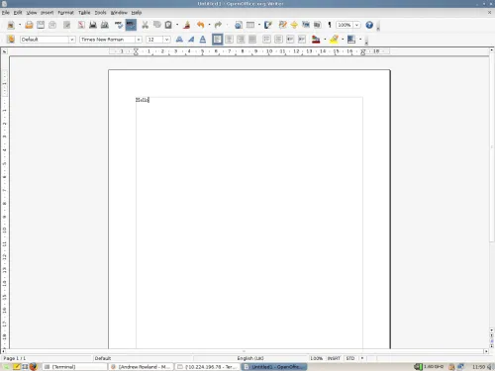Undo the last action
495x371 pixels.
click(x=200, y=25)
